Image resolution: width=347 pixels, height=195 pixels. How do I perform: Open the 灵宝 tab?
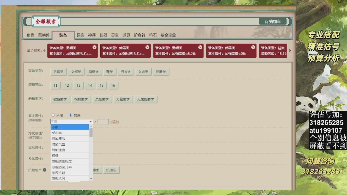click(x=115, y=35)
